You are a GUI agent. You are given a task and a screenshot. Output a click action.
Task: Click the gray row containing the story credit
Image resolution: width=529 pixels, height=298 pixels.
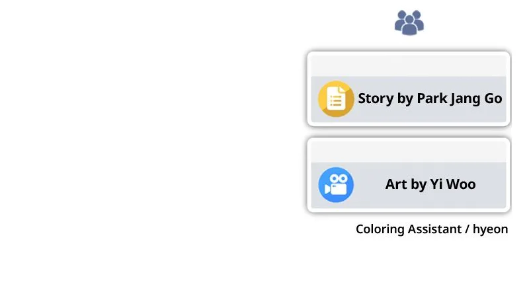409,99
